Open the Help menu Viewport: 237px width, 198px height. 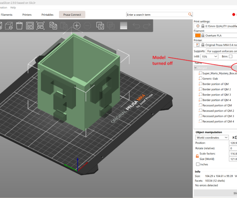coord(13,8)
